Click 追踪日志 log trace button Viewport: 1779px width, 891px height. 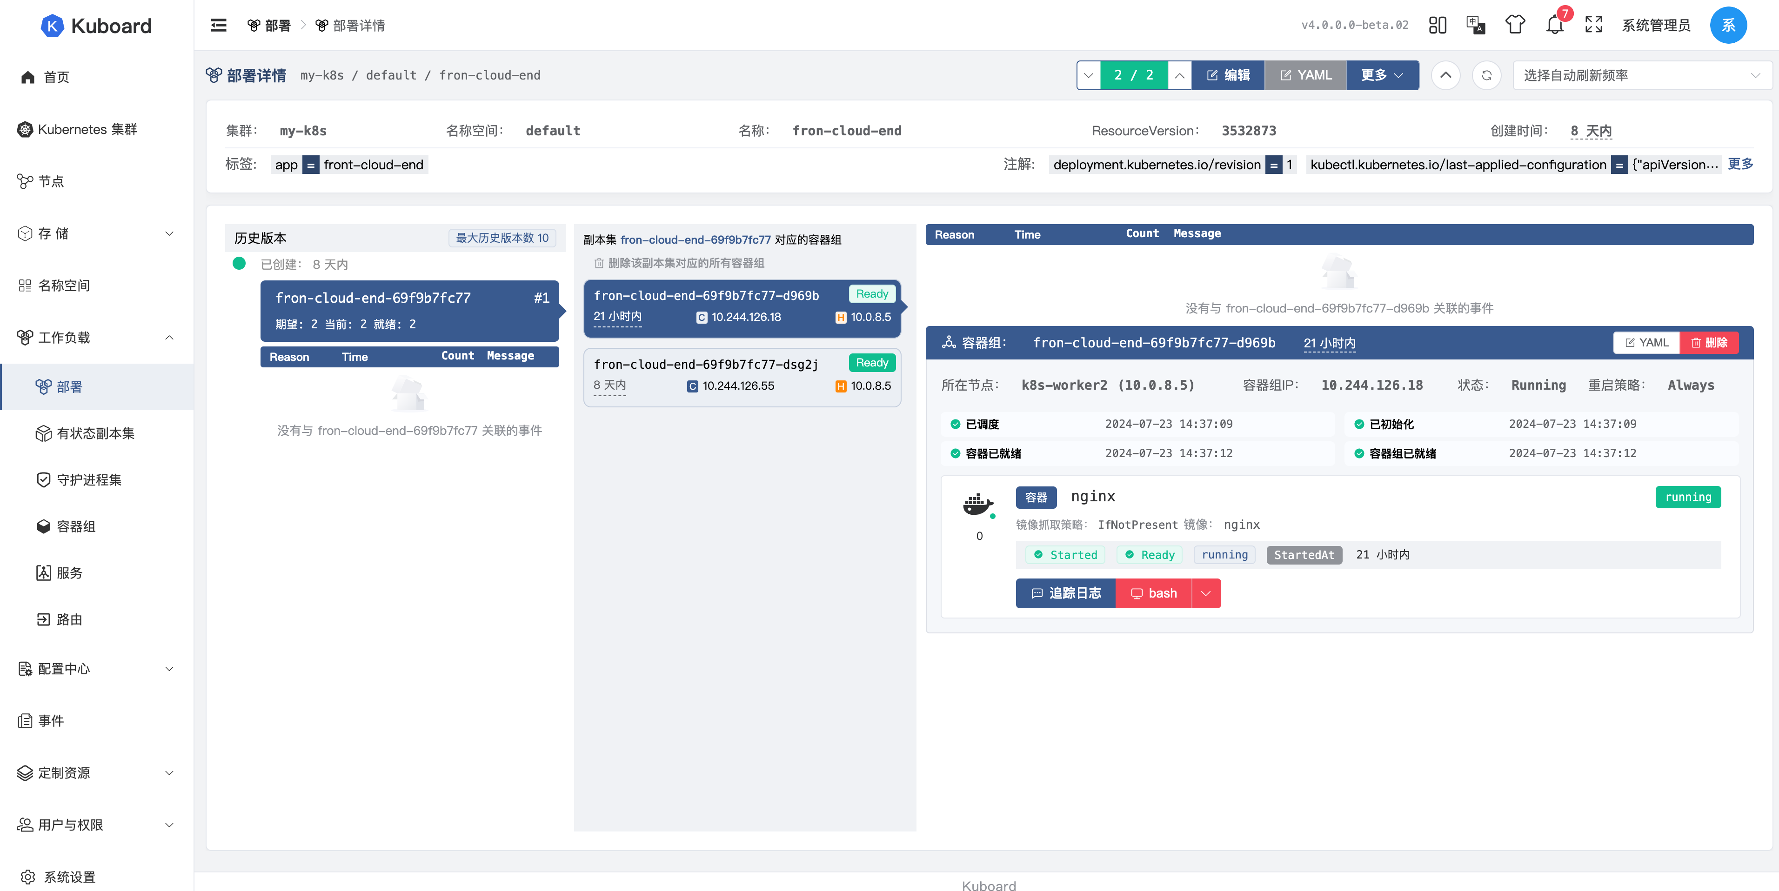click(1066, 593)
